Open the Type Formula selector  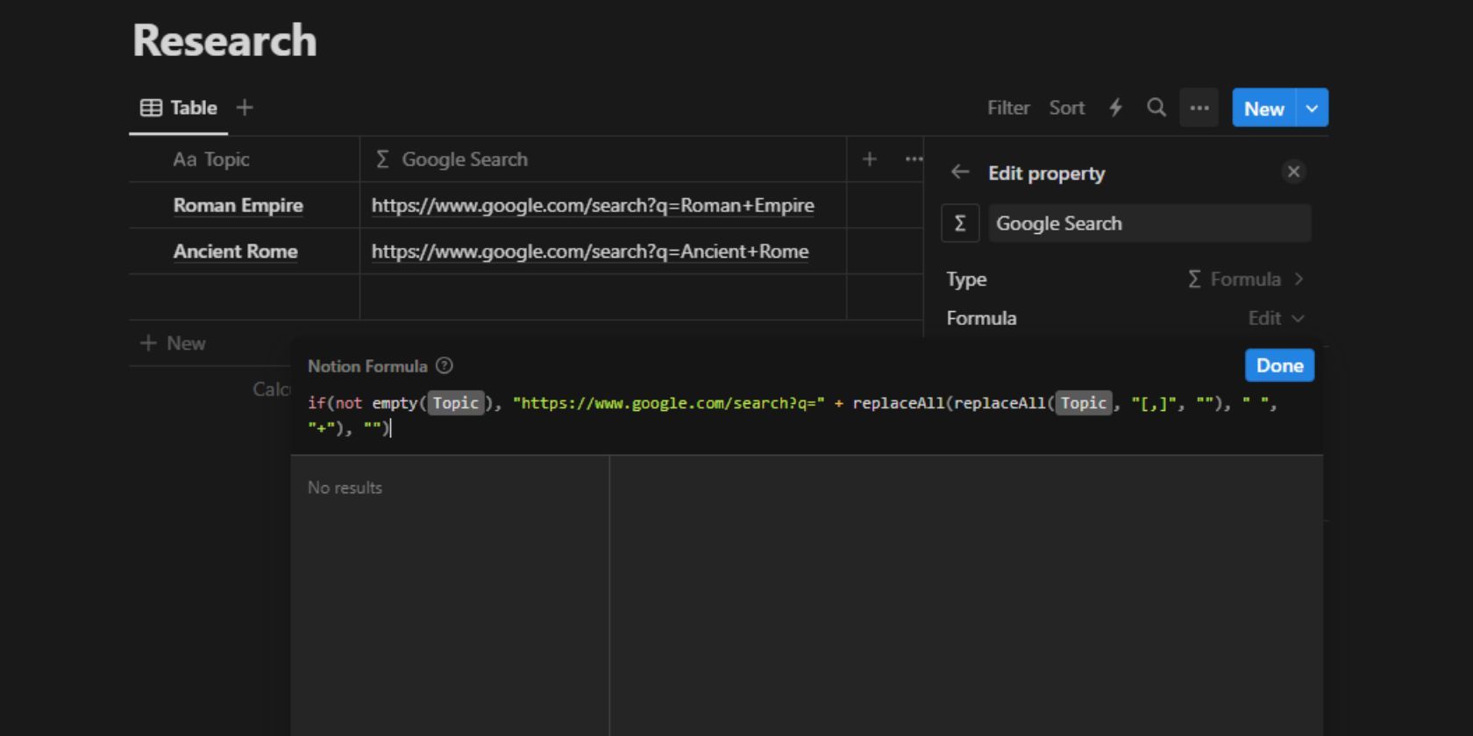(x=1245, y=280)
